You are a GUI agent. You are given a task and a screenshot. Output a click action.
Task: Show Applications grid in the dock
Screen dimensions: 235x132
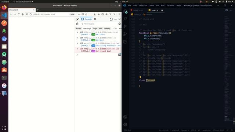pos(4,128)
